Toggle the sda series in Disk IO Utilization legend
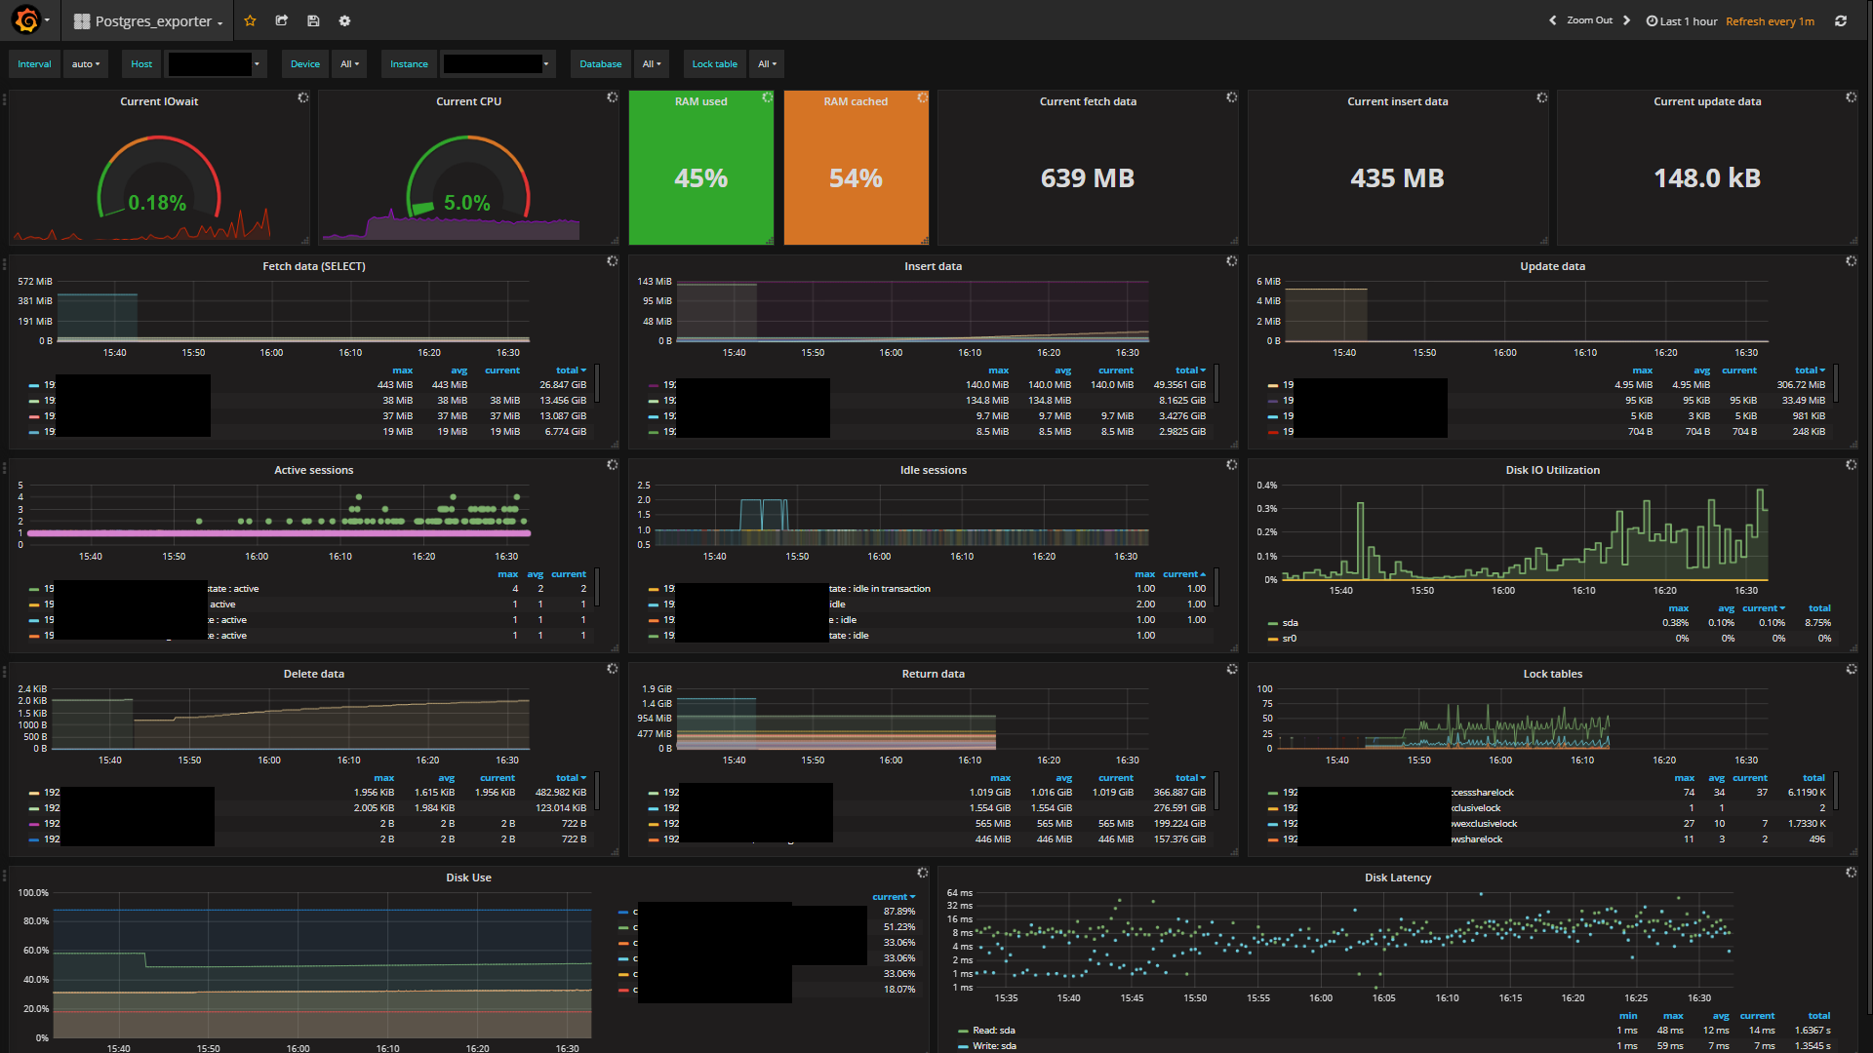The image size is (1873, 1053). [x=1290, y=623]
